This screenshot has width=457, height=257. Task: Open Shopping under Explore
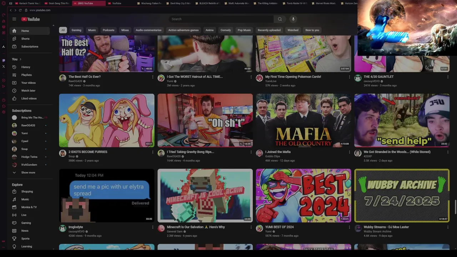click(30, 192)
